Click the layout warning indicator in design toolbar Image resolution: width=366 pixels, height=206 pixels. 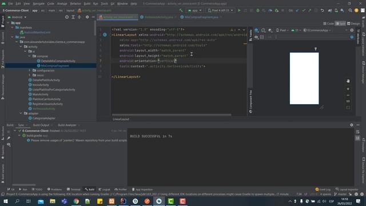point(352,30)
